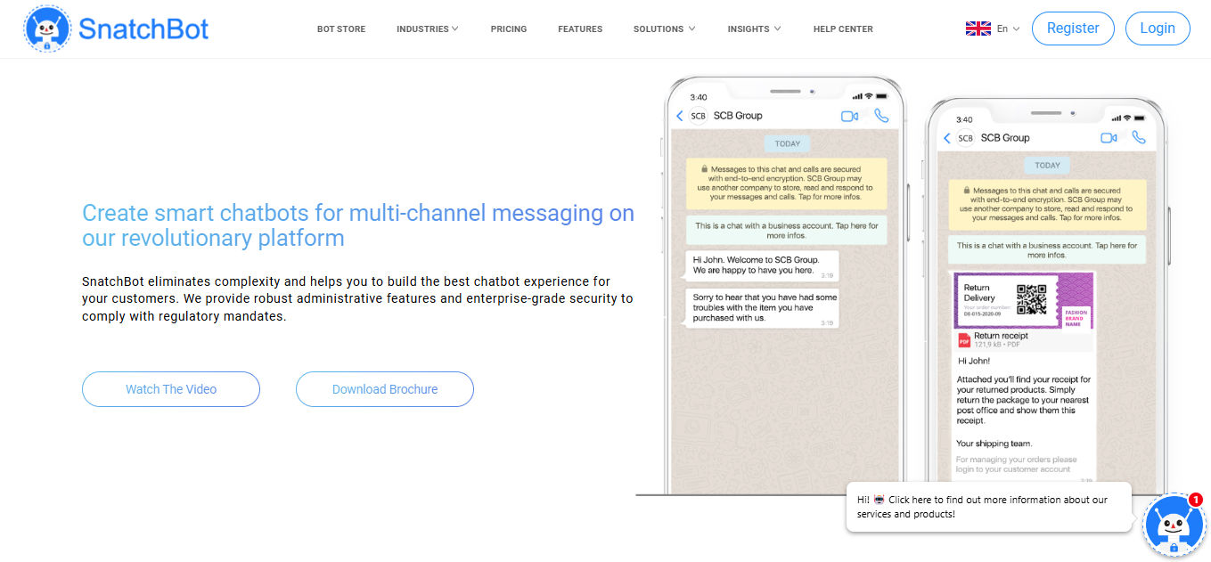Open the Bot Store page
The width and height of the screenshot is (1211, 562).
click(341, 29)
